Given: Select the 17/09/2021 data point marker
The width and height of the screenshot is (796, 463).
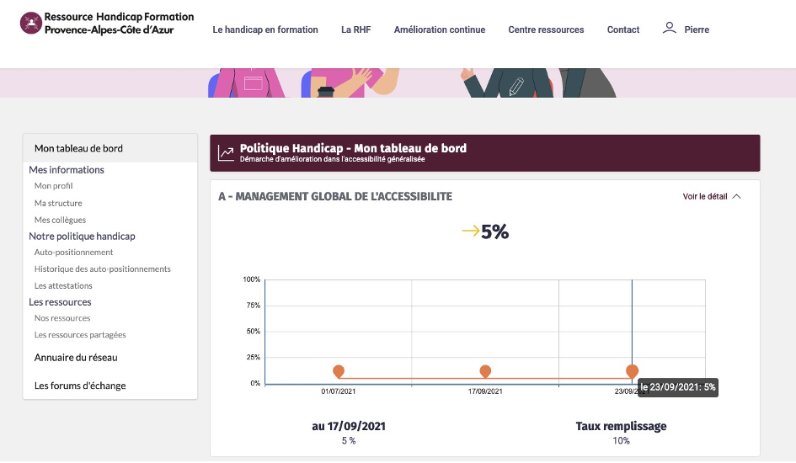Looking at the screenshot, I should (485, 372).
